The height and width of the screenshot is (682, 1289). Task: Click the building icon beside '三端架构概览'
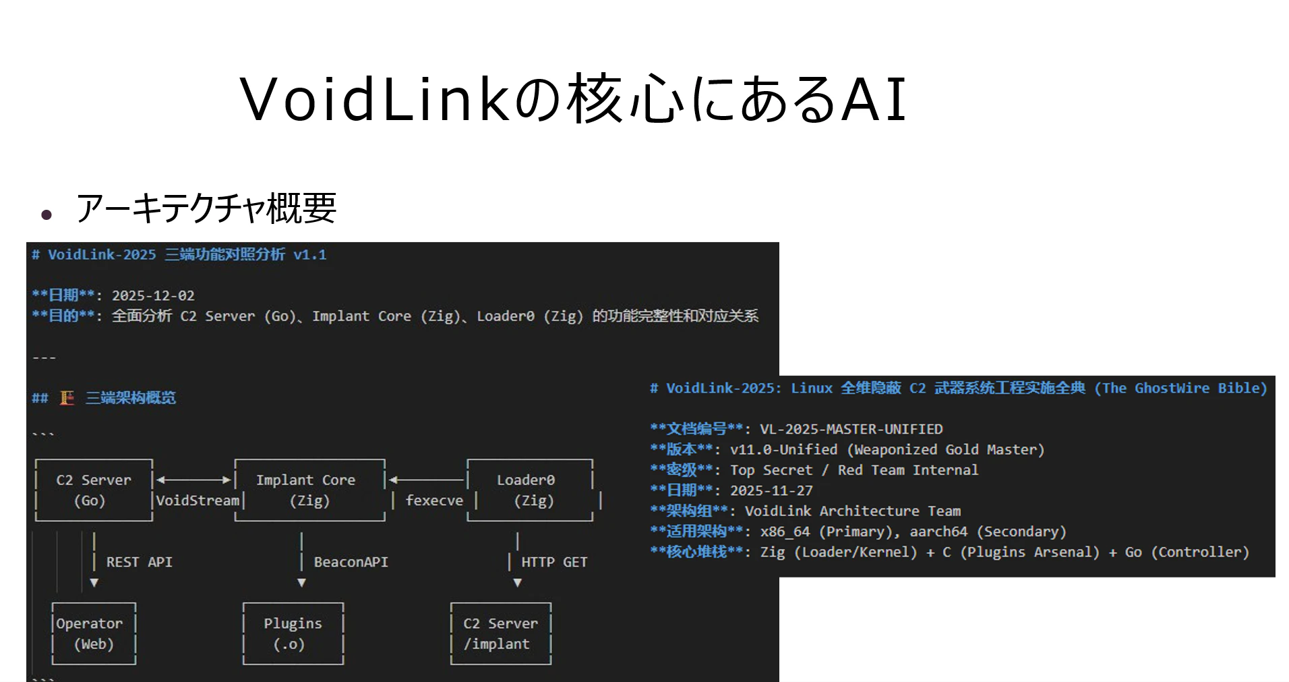tap(67, 398)
